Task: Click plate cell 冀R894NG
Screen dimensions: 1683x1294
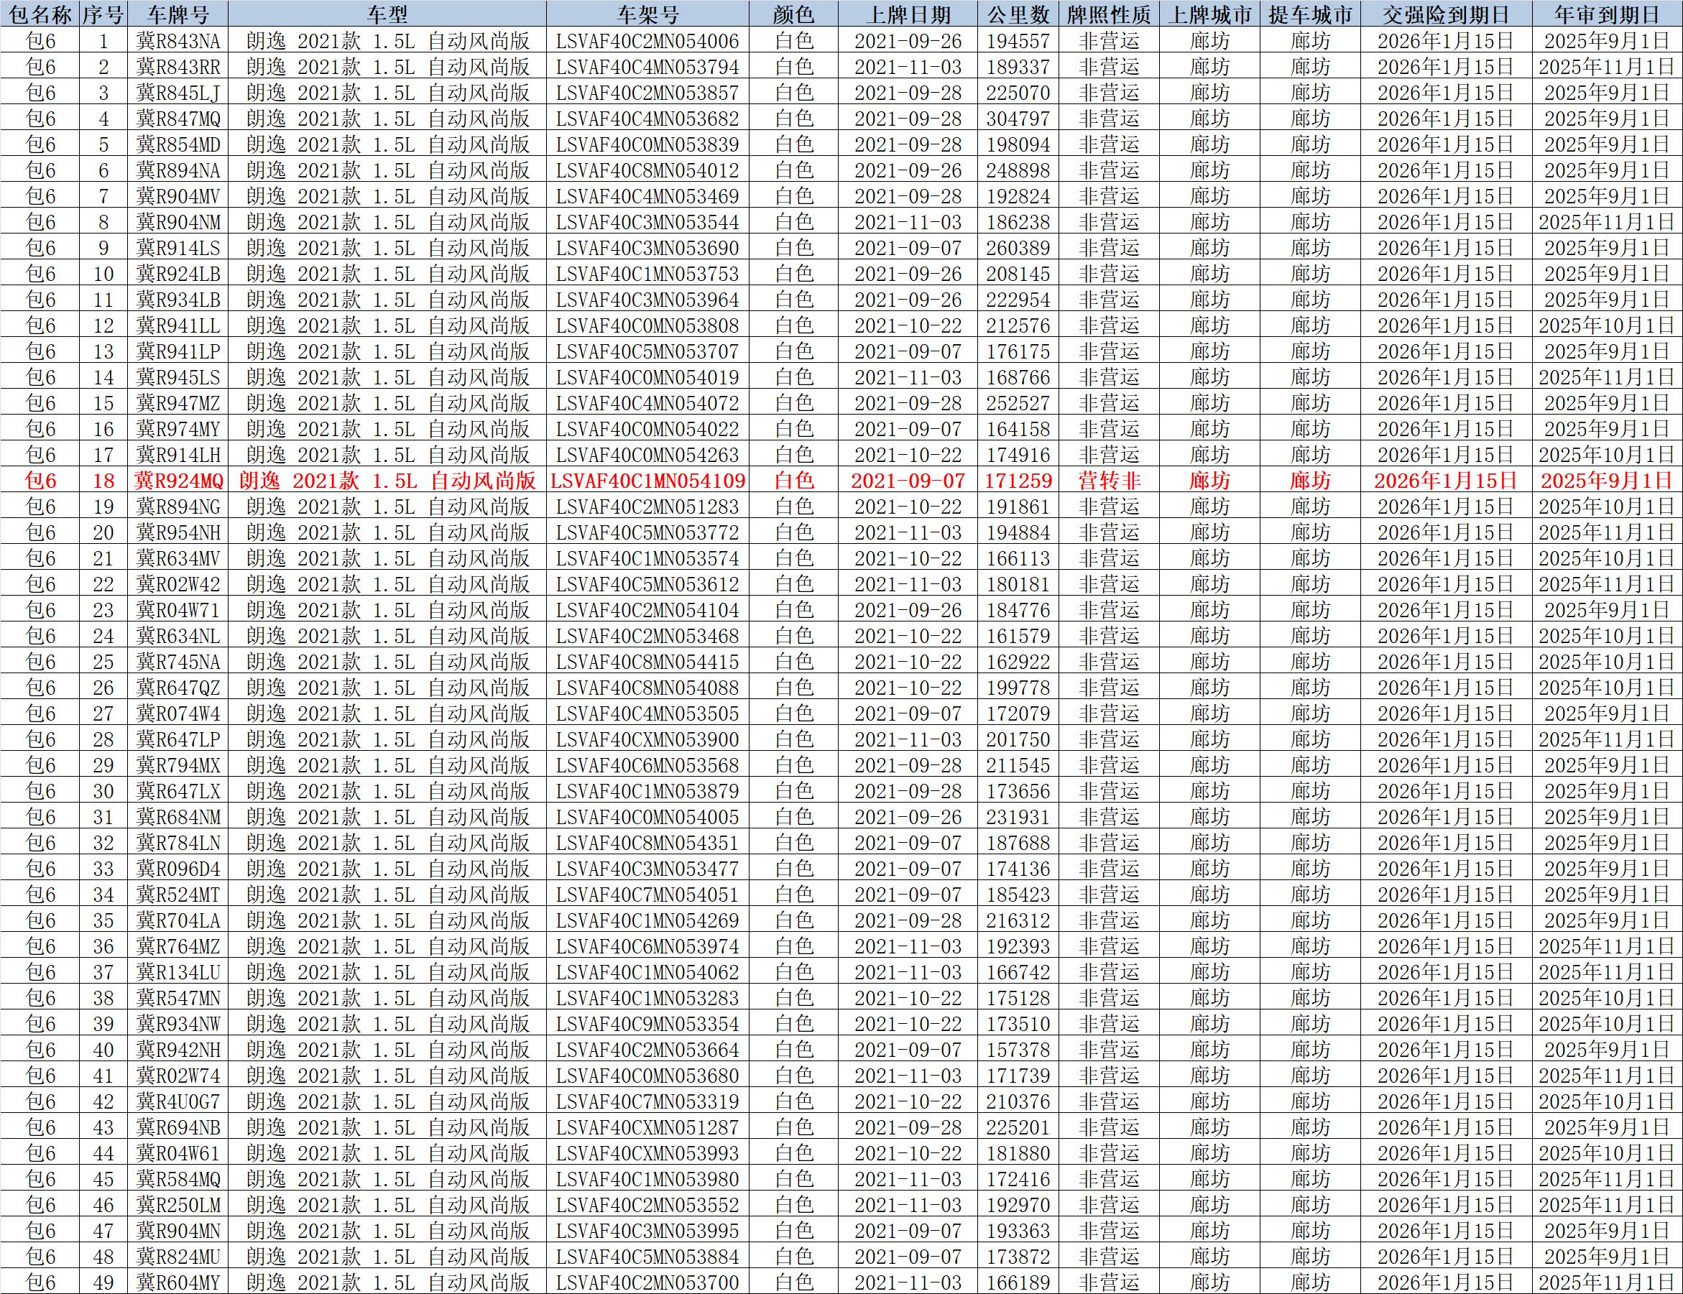Action: point(178,507)
